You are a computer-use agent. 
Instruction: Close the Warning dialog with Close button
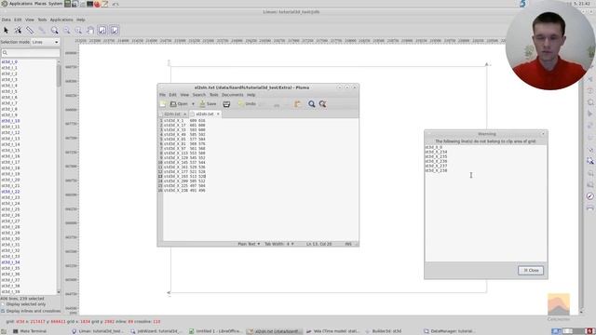pos(531,271)
